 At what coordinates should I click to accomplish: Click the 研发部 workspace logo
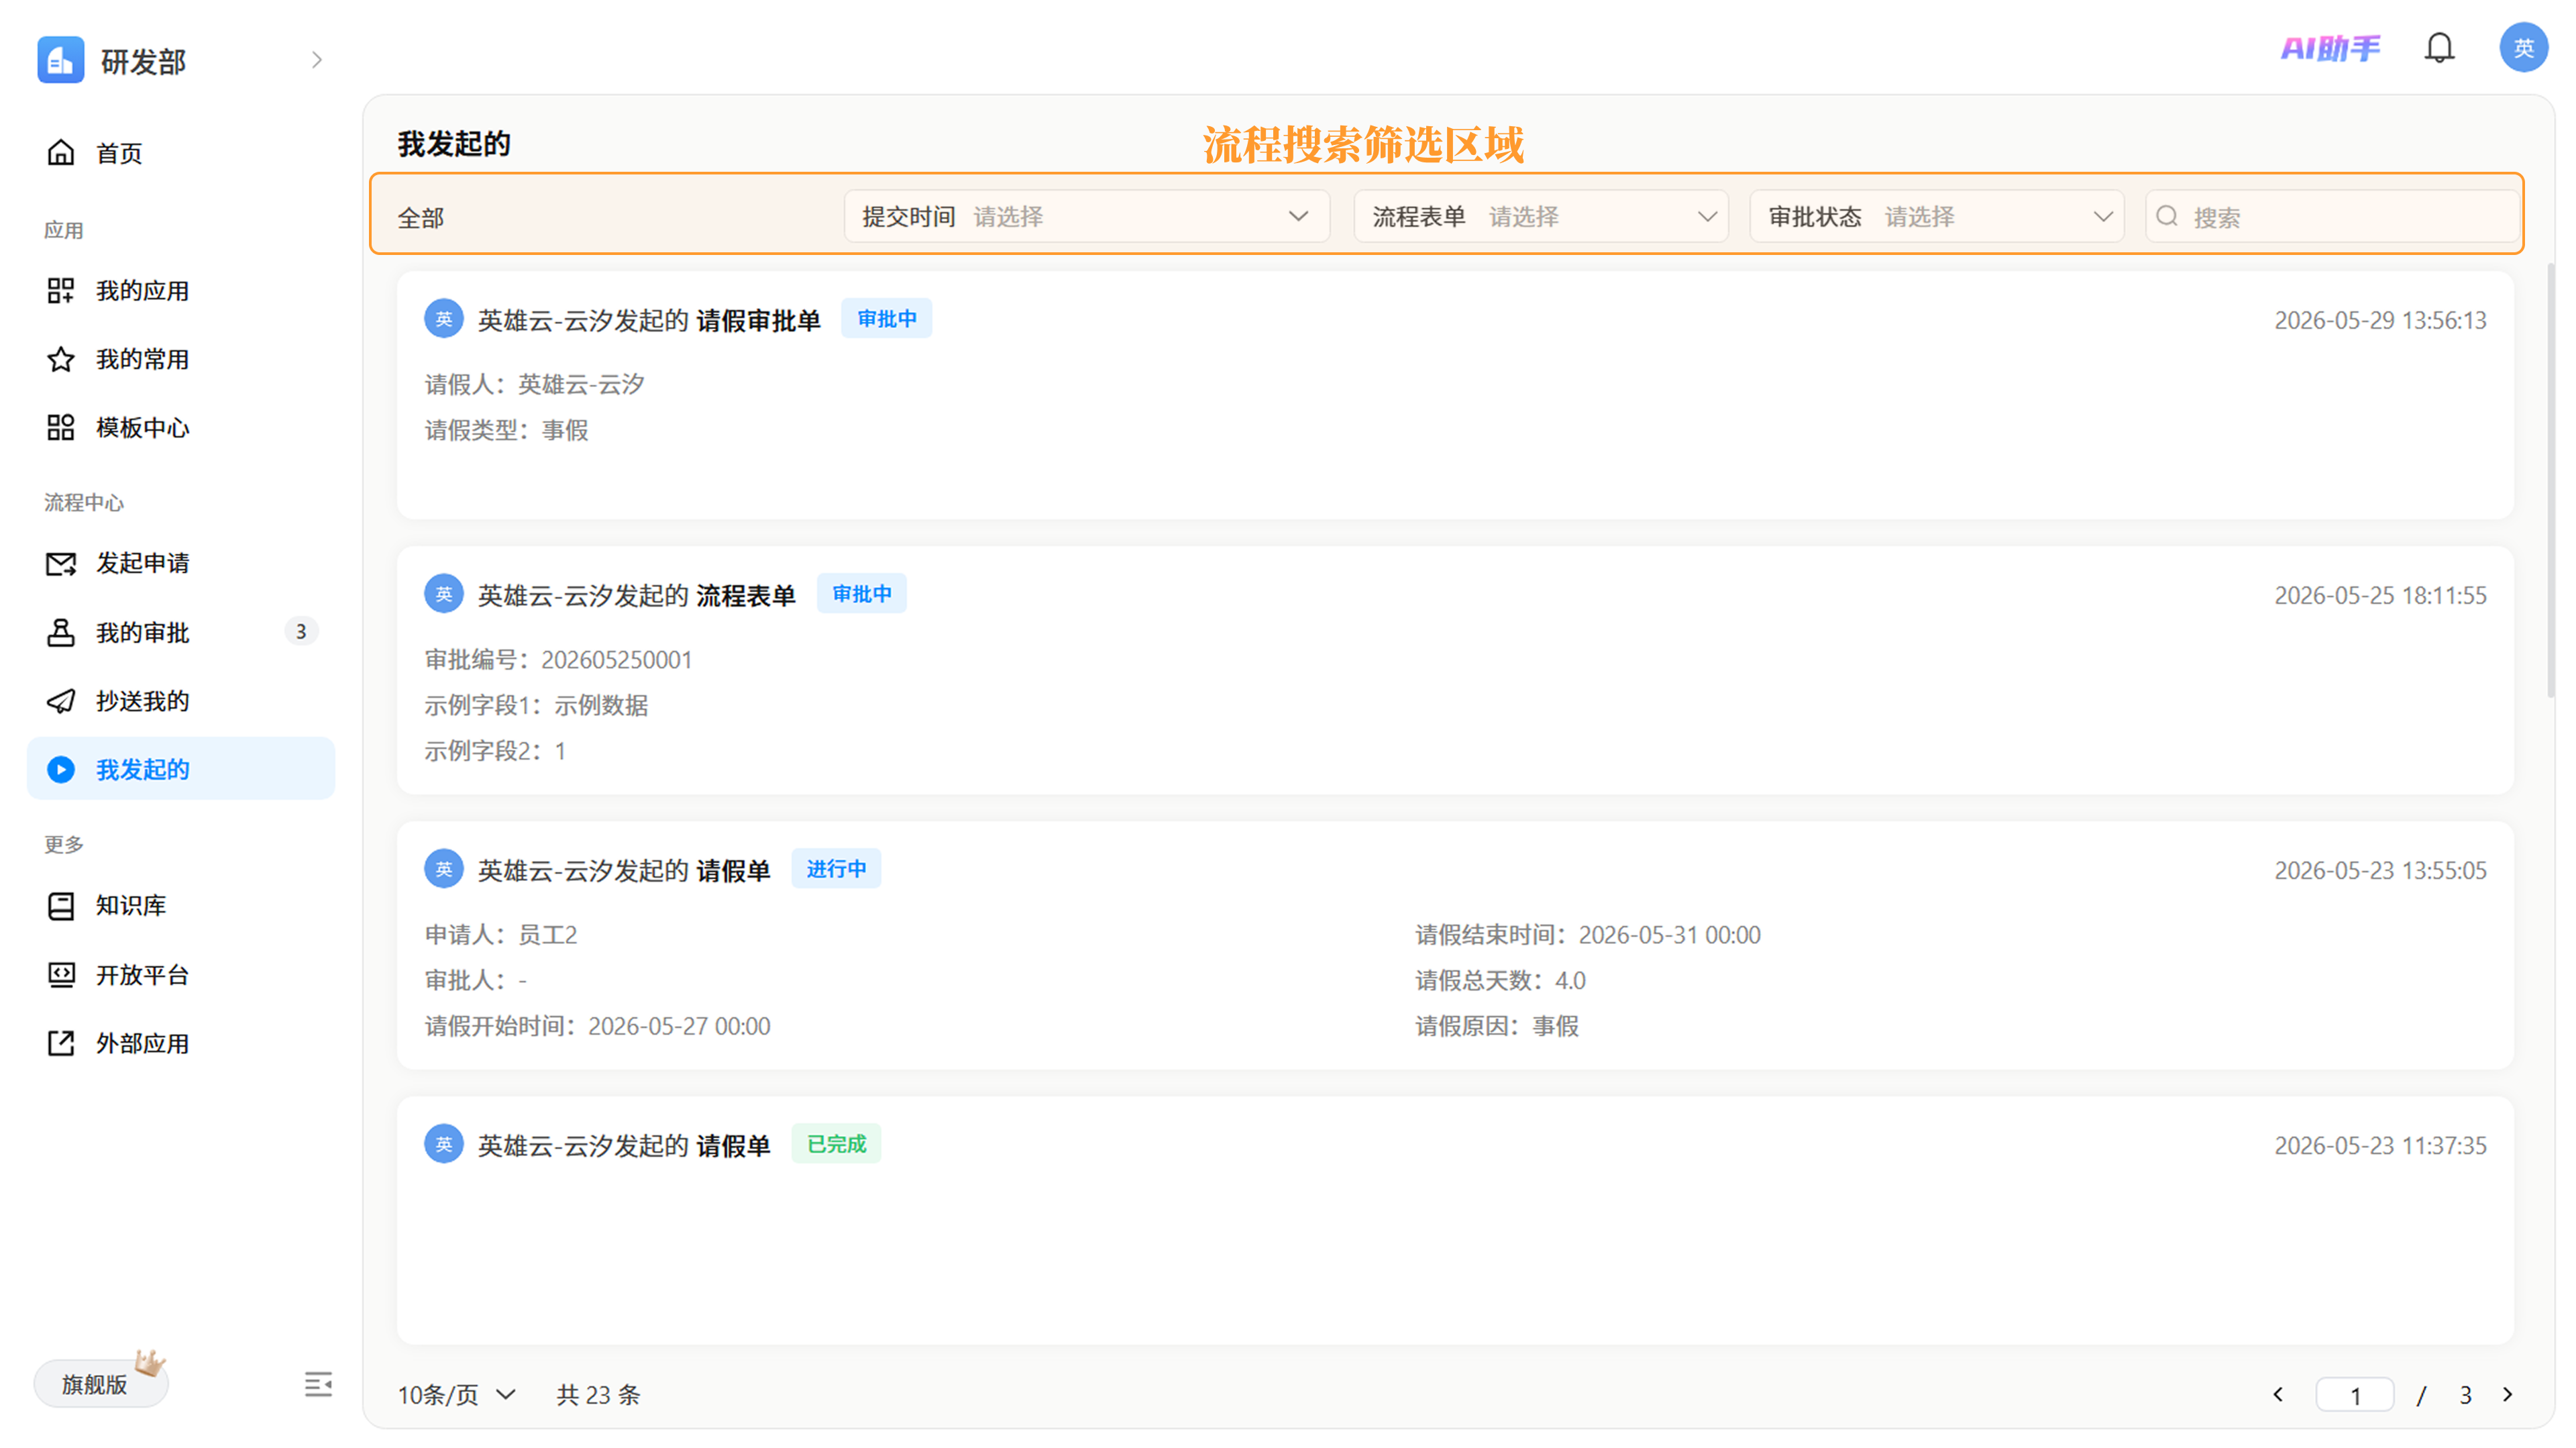click(60, 60)
